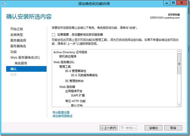190x136 pixels.
Task: Go to the 开始之前 step
Action: point(17,29)
